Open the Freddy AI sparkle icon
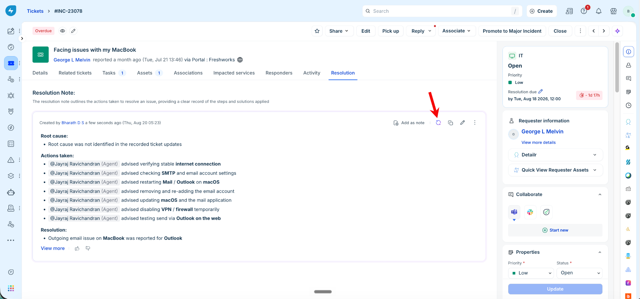640x299 pixels. point(617,31)
